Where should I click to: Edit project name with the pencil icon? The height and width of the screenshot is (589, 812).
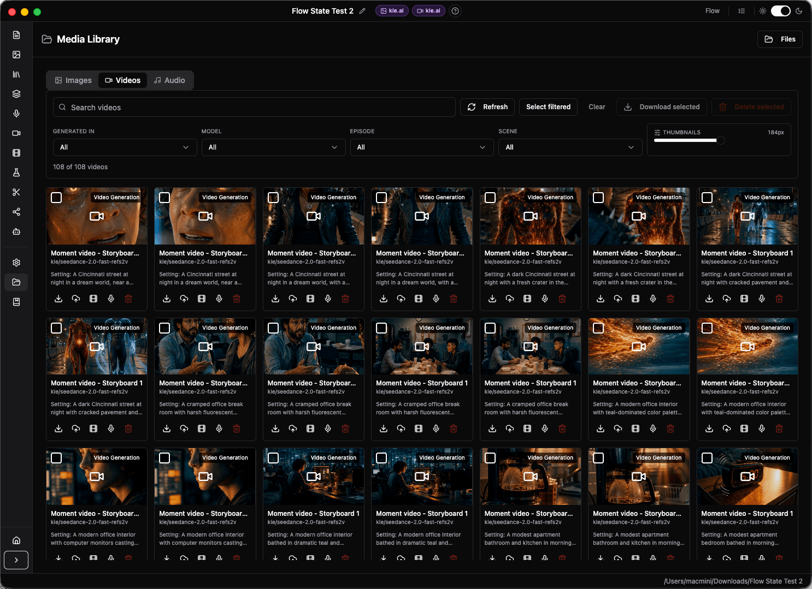point(362,11)
